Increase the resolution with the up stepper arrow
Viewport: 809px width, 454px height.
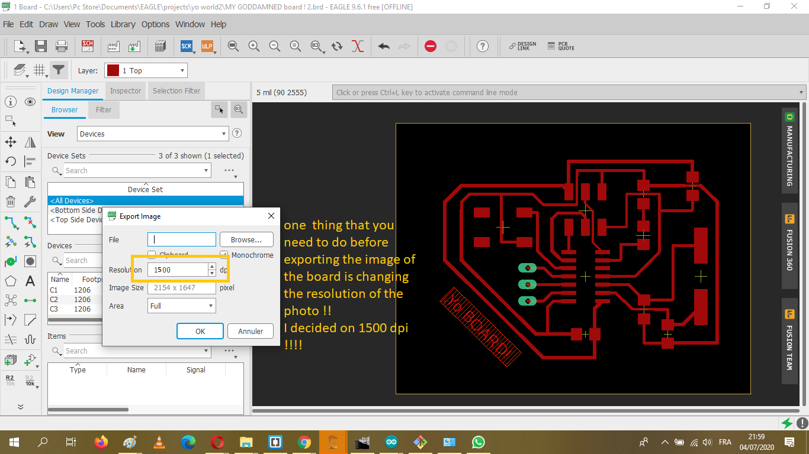(212, 267)
